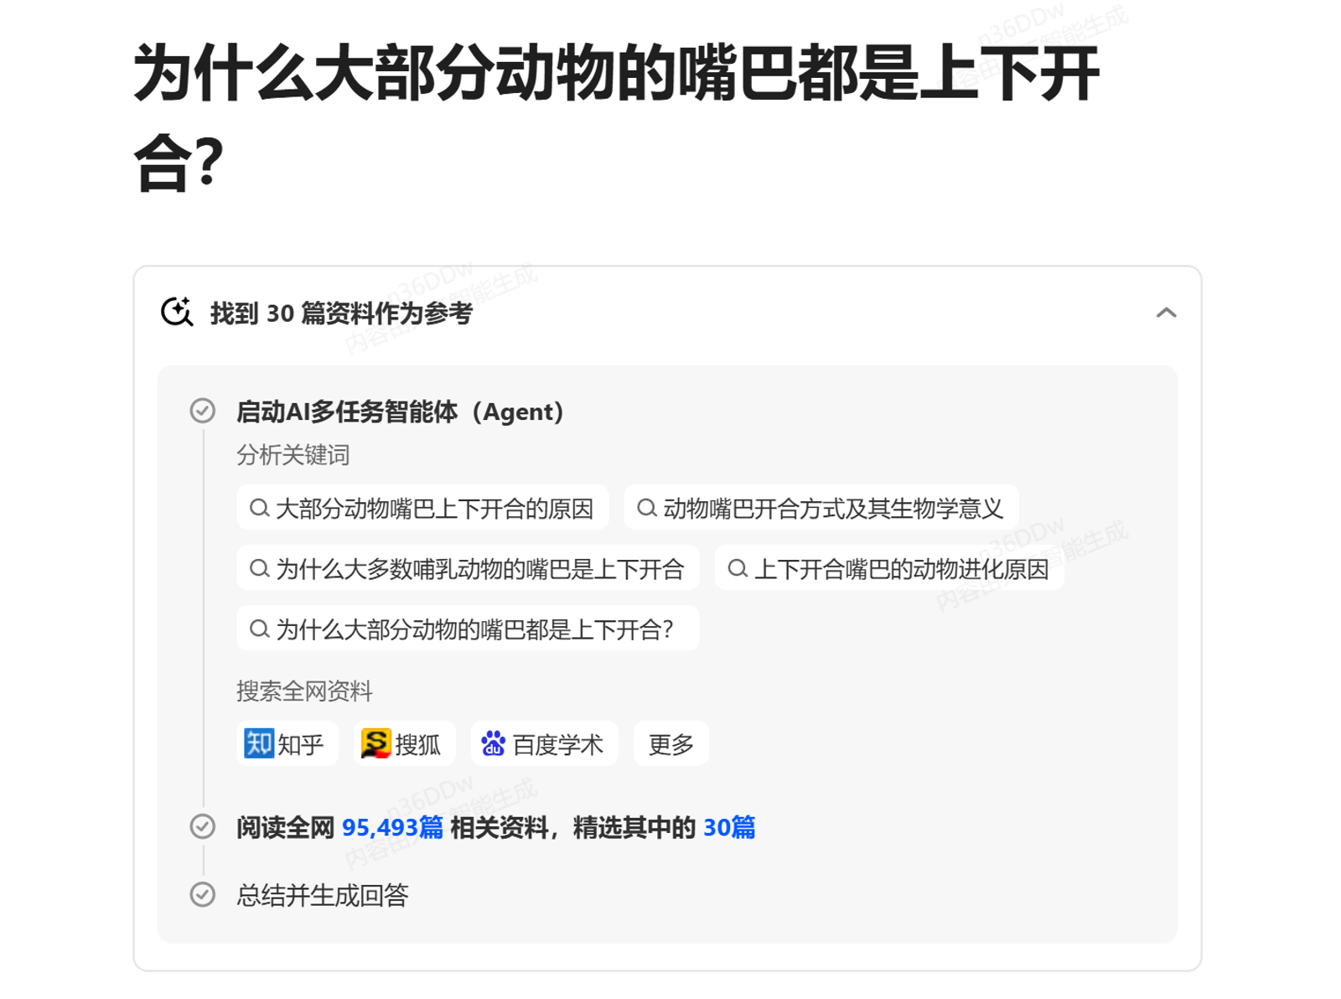Image resolution: width=1341 pixels, height=999 pixels.
Task: Open the 搜狐 source chip
Action: (x=405, y=743)
